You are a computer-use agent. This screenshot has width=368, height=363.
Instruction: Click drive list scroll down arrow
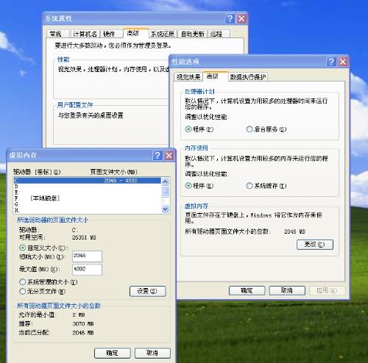[x=166, y=209]
